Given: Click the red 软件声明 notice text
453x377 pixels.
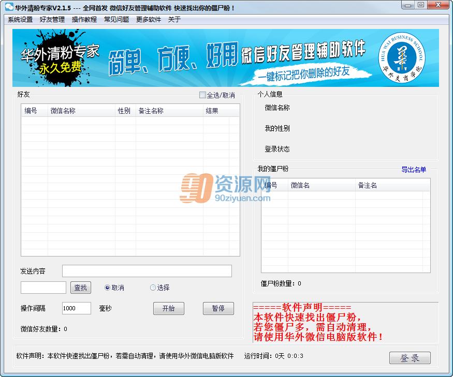Looking at the screenshot, I should (318, 322).
